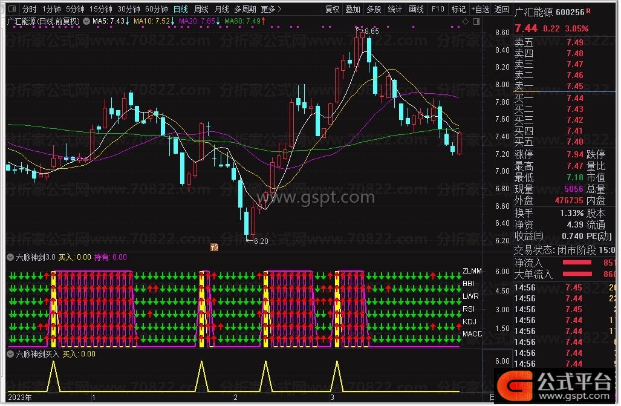Click the 大单流入 red bar
This screenshot has width=621, height=406.
pyautogui.click(x=577, y=274)
